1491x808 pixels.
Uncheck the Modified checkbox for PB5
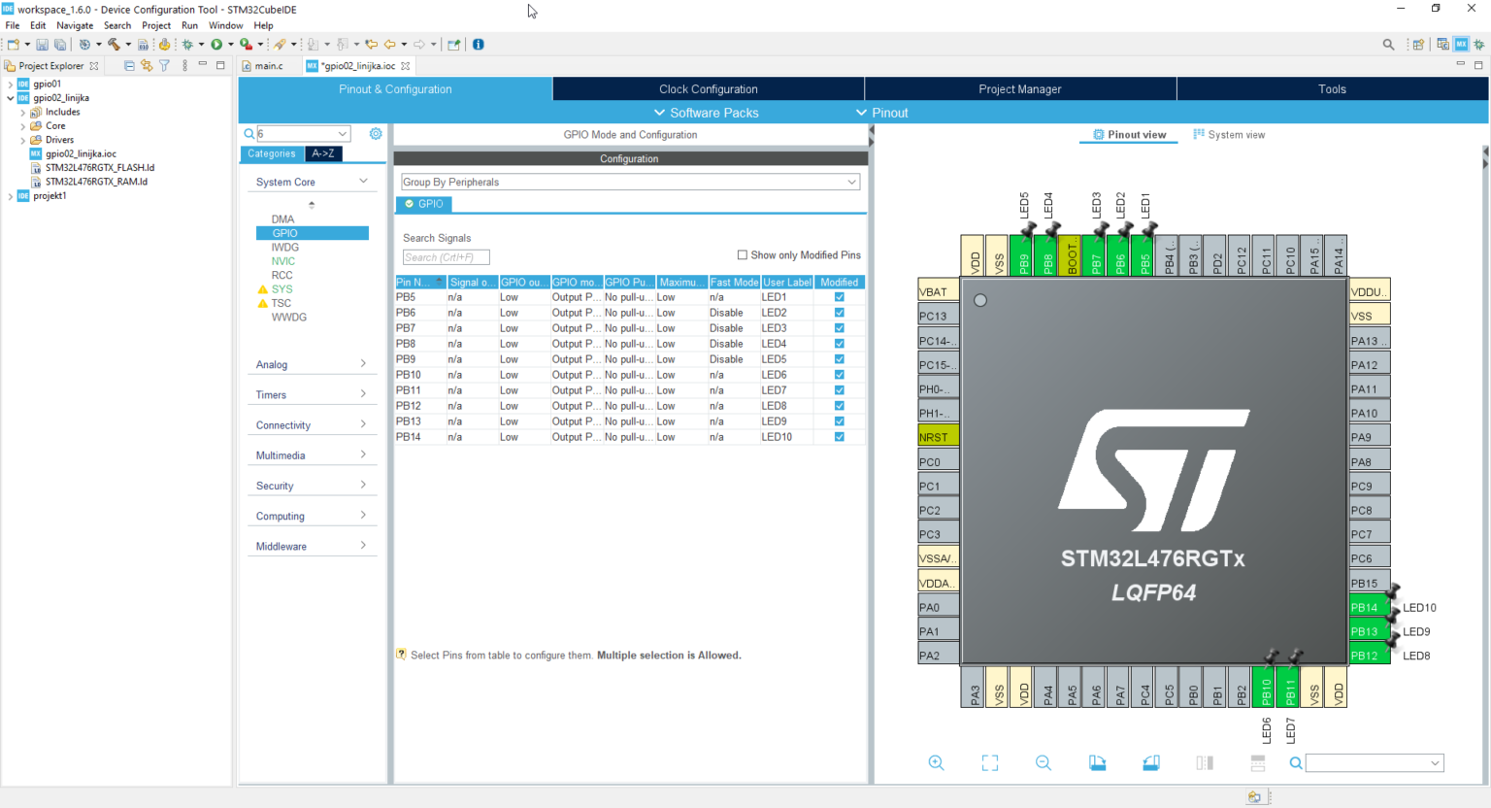[x=838, y=296]
